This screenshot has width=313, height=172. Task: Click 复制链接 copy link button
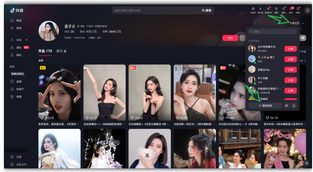click(x=265, y=106)
